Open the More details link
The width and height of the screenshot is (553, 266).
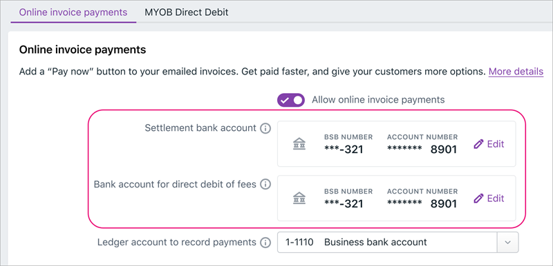(x=516, y=72)
